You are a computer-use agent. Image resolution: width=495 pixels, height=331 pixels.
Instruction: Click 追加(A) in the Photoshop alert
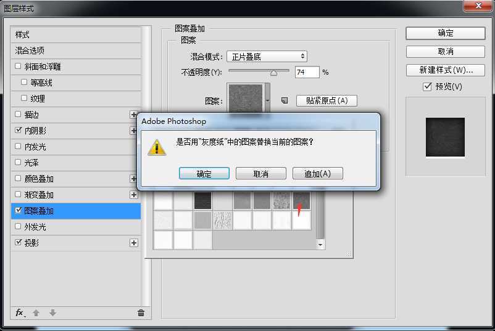(317, 174)
